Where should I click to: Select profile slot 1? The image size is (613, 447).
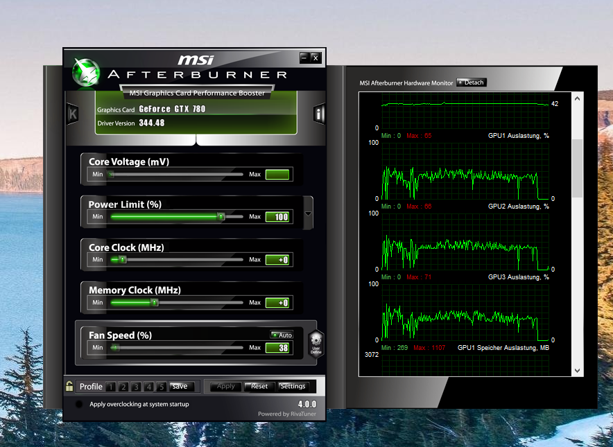[111, 387]
